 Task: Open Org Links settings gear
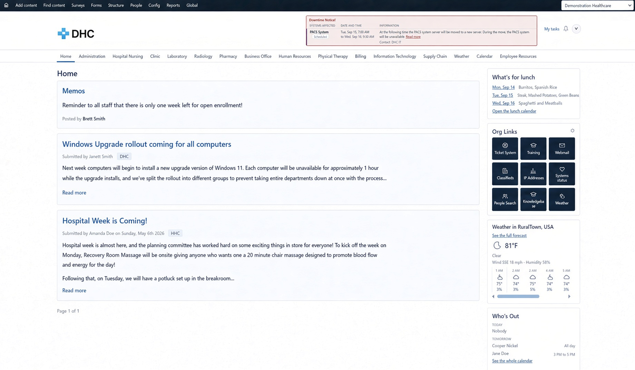tap(572, 130)
